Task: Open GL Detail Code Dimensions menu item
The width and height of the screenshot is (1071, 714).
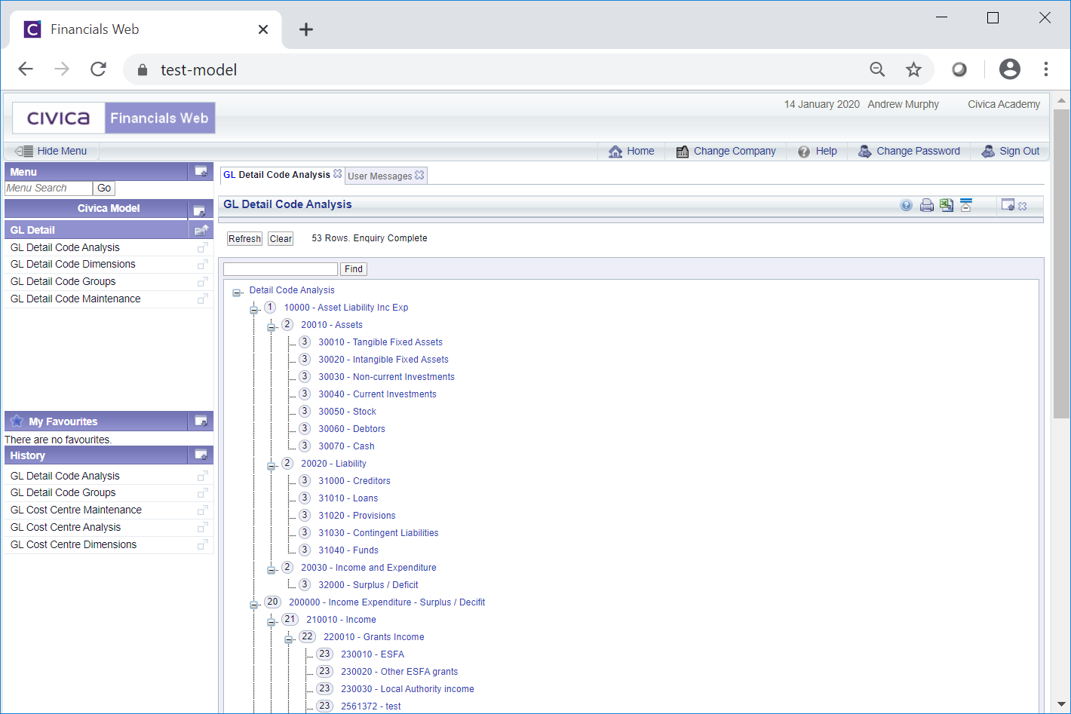Action: [x=73, y=264]
